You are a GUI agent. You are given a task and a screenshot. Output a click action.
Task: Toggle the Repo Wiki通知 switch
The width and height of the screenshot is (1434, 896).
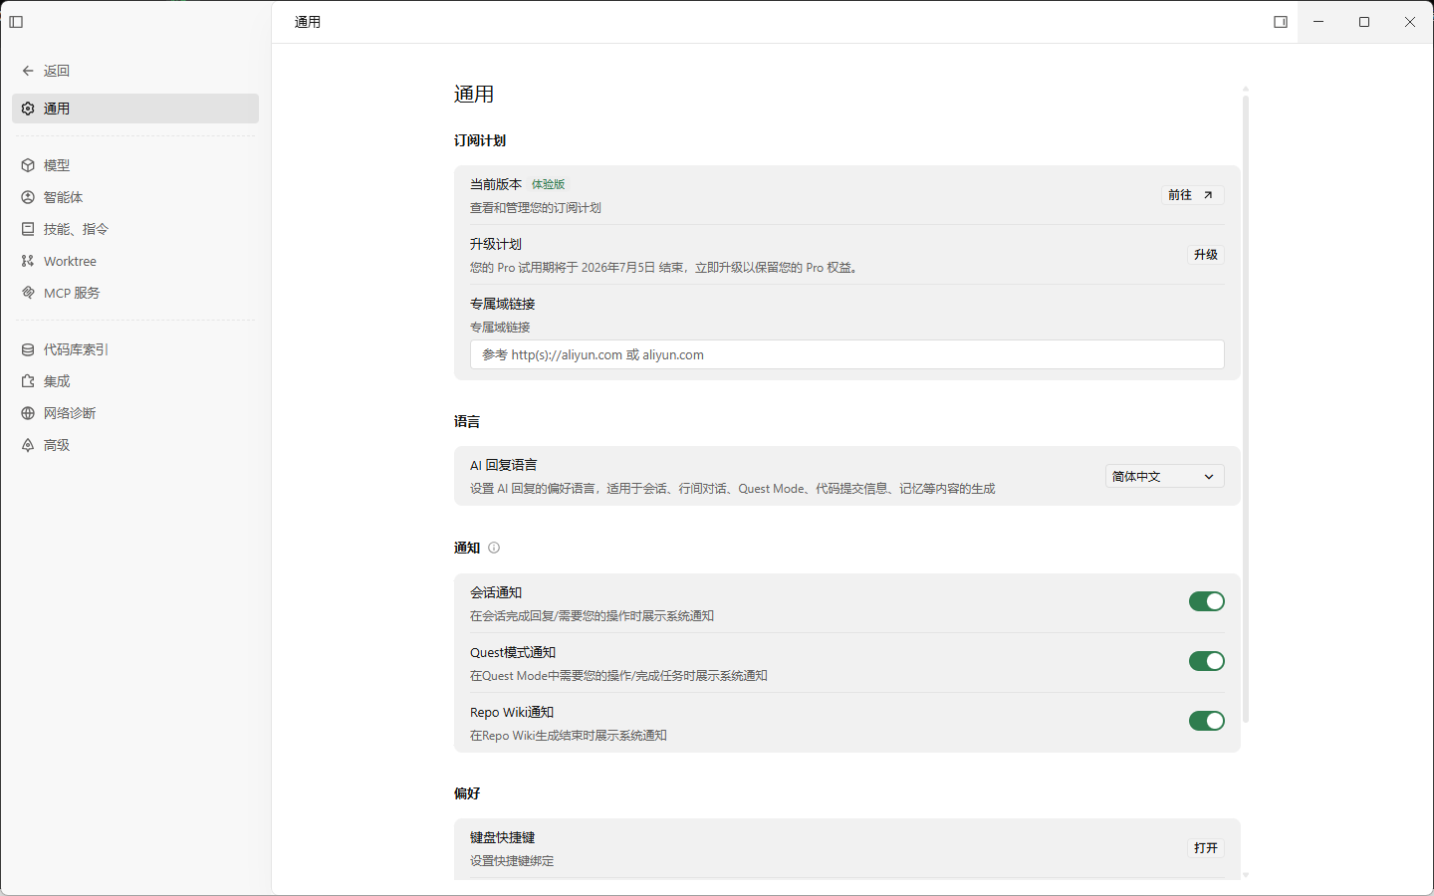click(x=1207, y=721)
